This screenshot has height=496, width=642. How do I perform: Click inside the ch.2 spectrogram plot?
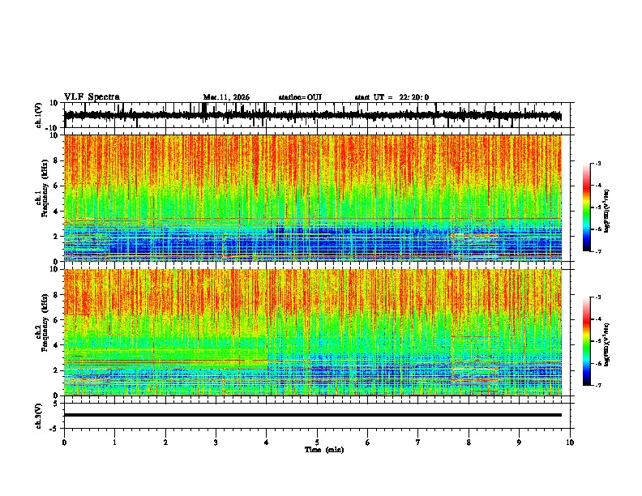[x=312, y=332]
